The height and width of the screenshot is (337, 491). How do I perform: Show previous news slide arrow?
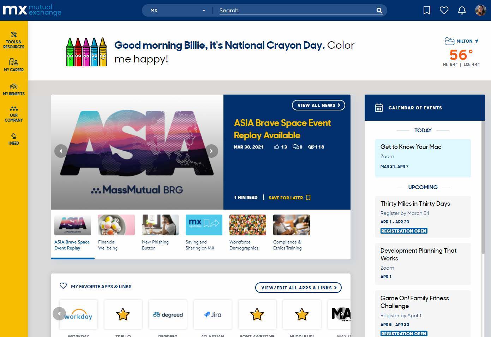(61, 151)
